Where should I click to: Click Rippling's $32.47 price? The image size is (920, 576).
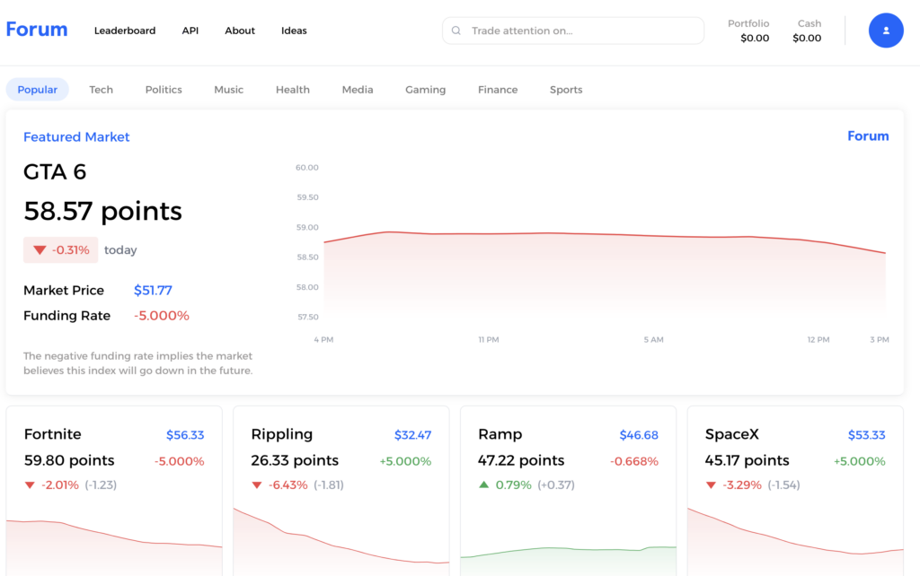click(x=412, y=435)
